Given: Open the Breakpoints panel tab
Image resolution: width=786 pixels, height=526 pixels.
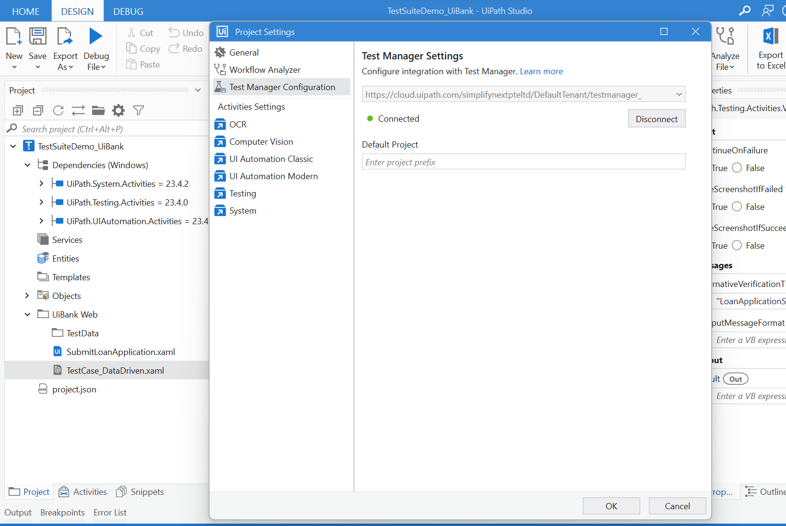Looking at the screenshot, I should click(62, 513).
